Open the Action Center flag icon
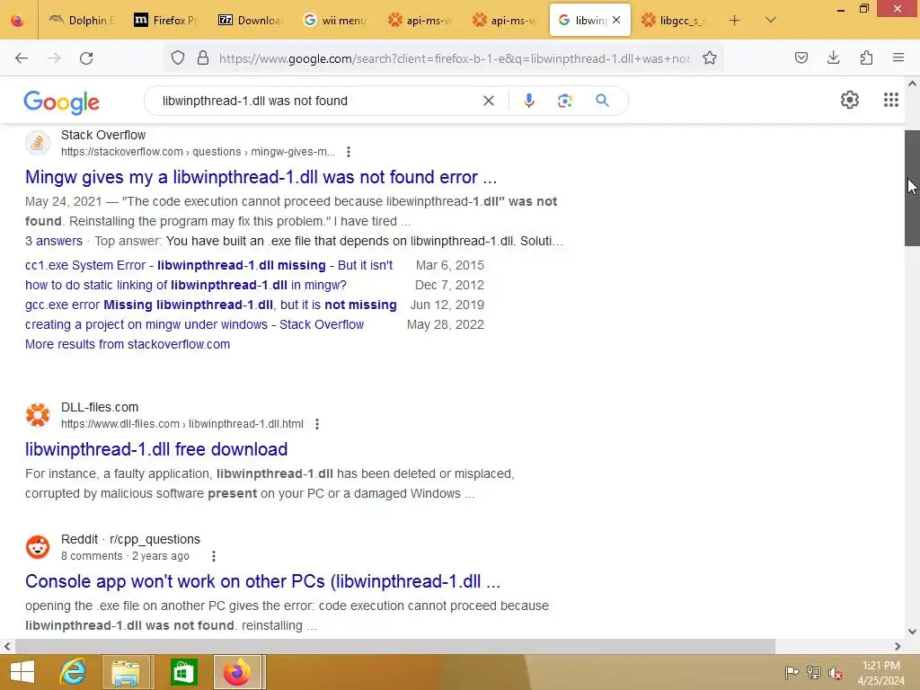 tap(792, 673)
